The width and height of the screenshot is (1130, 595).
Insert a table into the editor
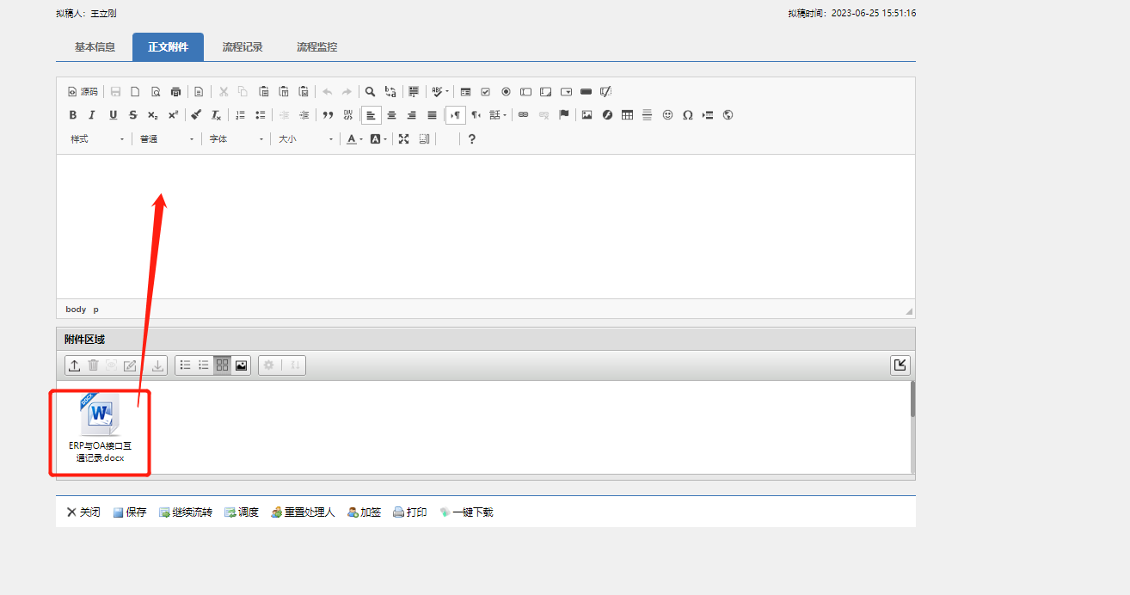(627, 114)
